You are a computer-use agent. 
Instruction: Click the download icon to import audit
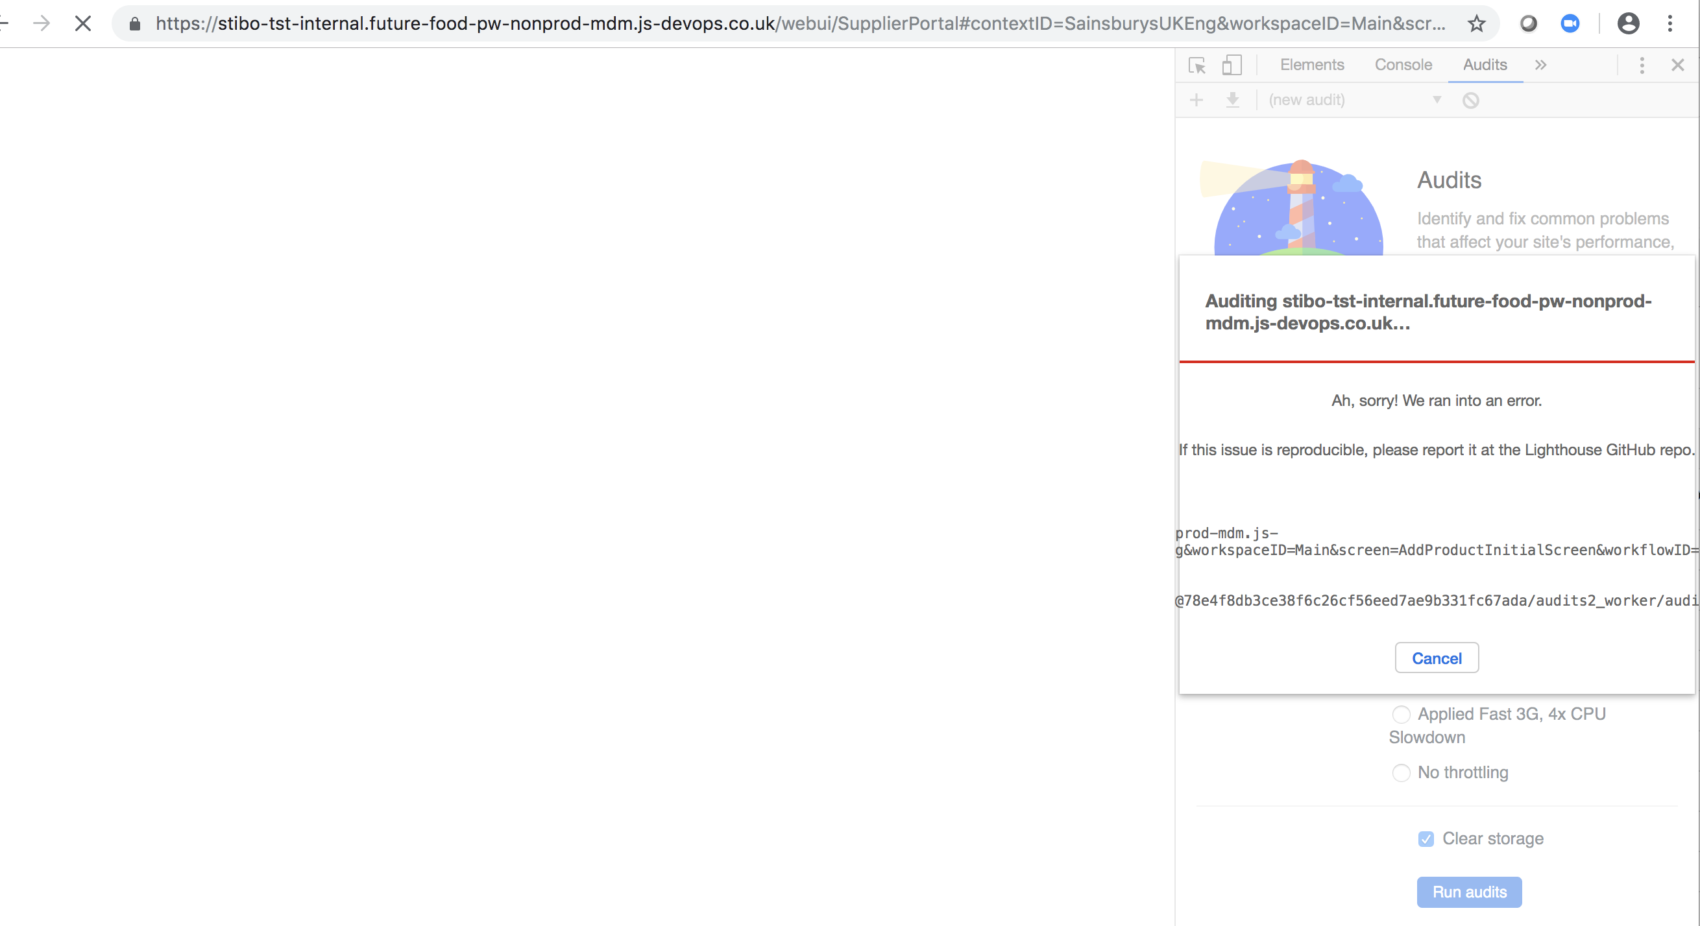pos(1233,100)
